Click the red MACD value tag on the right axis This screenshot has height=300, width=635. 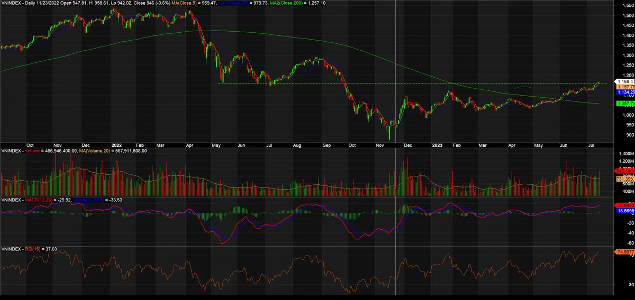click(623, 204)
